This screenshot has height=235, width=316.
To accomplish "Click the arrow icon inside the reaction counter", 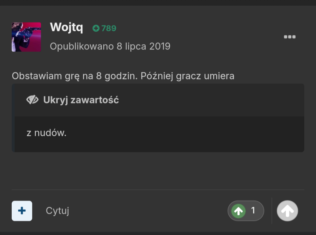I will [x=239, y=211].
